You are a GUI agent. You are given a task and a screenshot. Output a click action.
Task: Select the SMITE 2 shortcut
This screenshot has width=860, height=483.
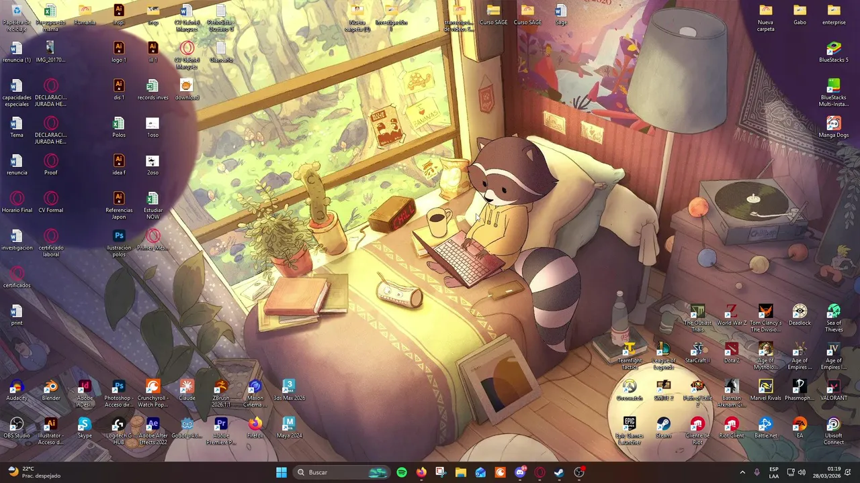[663, 390]
